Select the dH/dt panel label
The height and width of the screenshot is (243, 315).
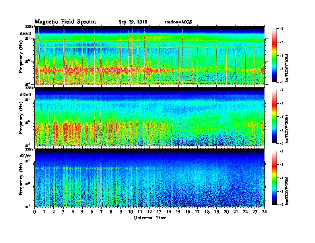[25, 33]
